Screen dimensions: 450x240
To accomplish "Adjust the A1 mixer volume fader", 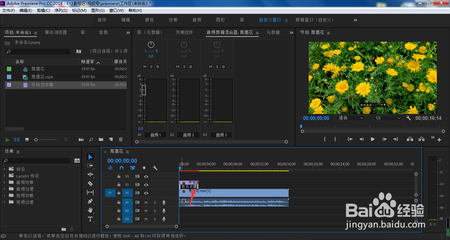I will pyautogui.click(x=144, y=90).
